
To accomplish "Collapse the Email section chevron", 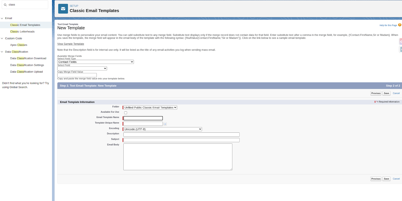I will (x=2, y=18).
